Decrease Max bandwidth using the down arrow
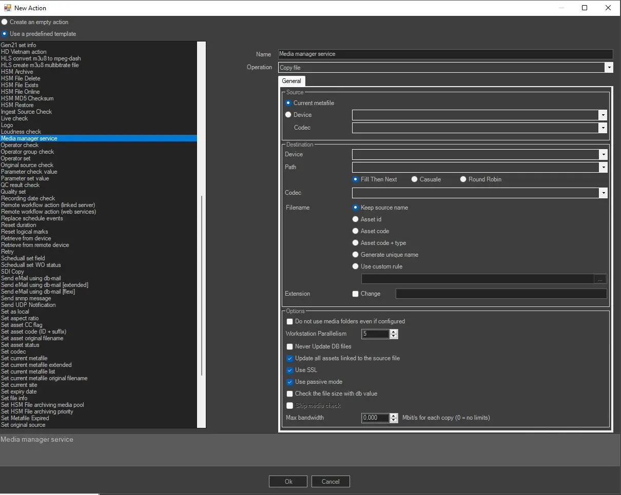621x495 pixels. pyautogui.click(x=394, y=420)
